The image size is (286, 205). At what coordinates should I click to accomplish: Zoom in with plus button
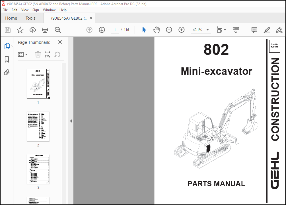click(182, 30)
